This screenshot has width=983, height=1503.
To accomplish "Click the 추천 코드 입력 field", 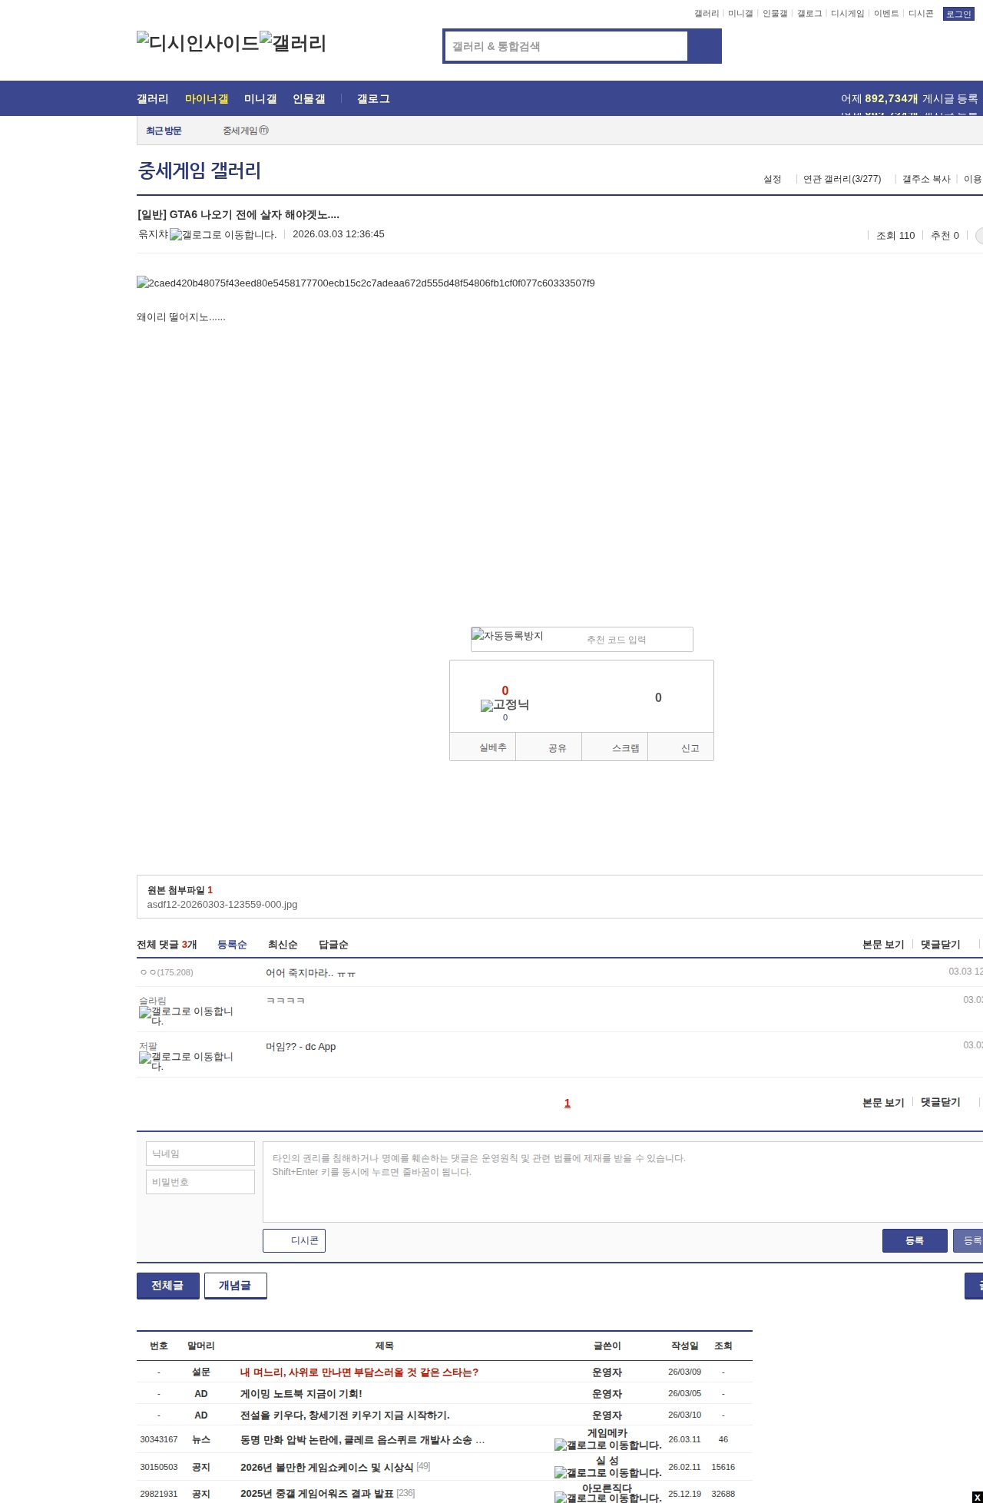I will (x=616, y=640).
